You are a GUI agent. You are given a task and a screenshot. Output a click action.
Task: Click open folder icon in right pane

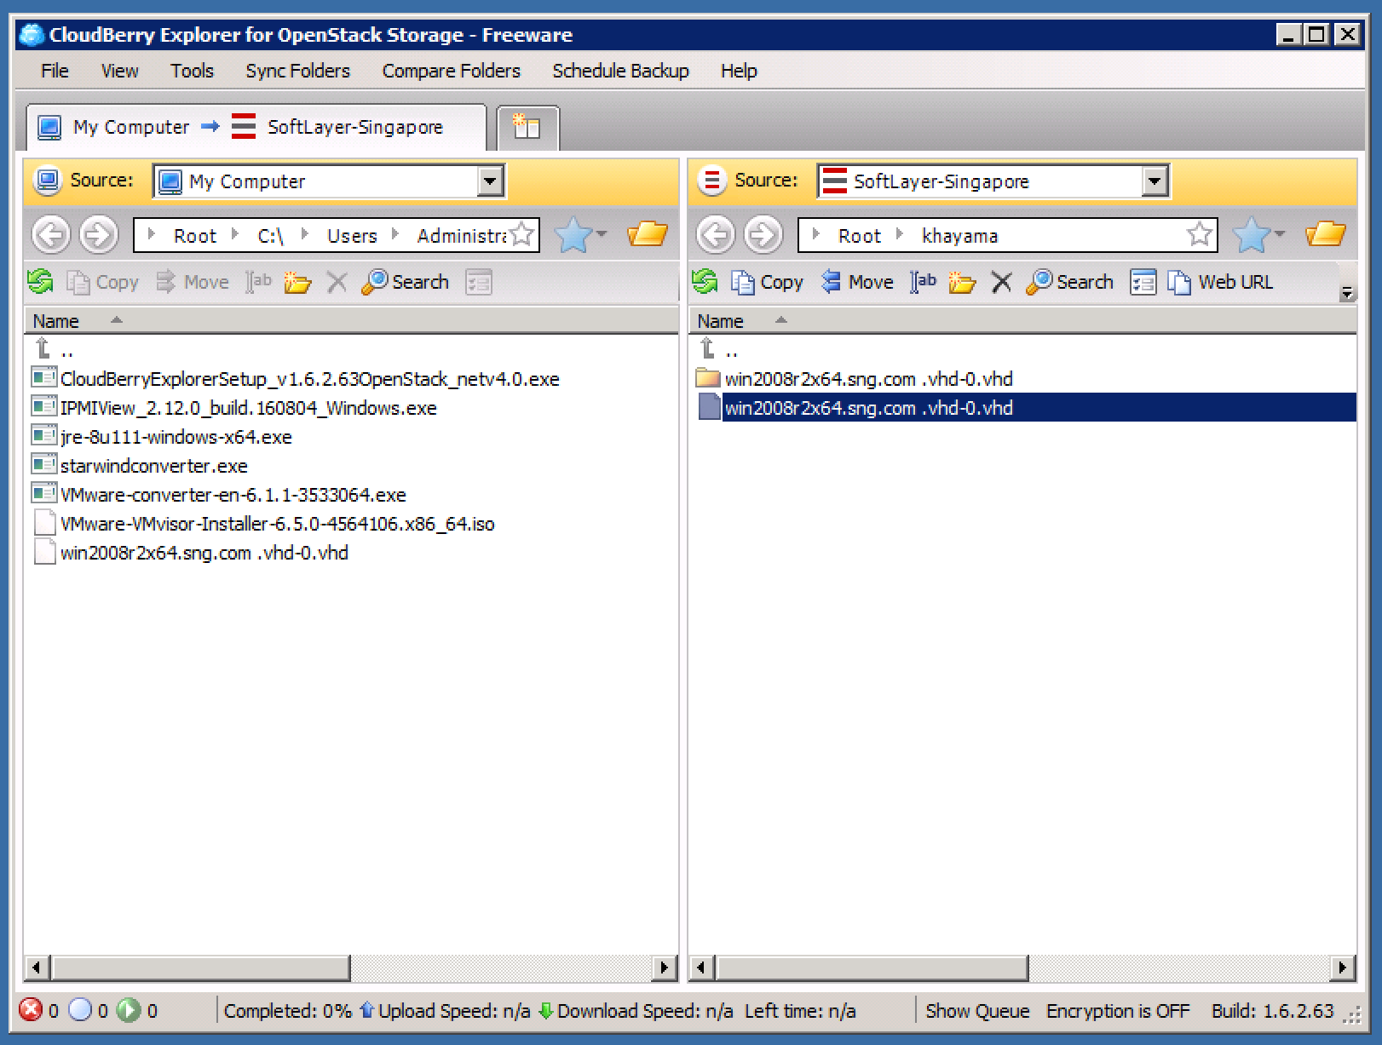1326,233
